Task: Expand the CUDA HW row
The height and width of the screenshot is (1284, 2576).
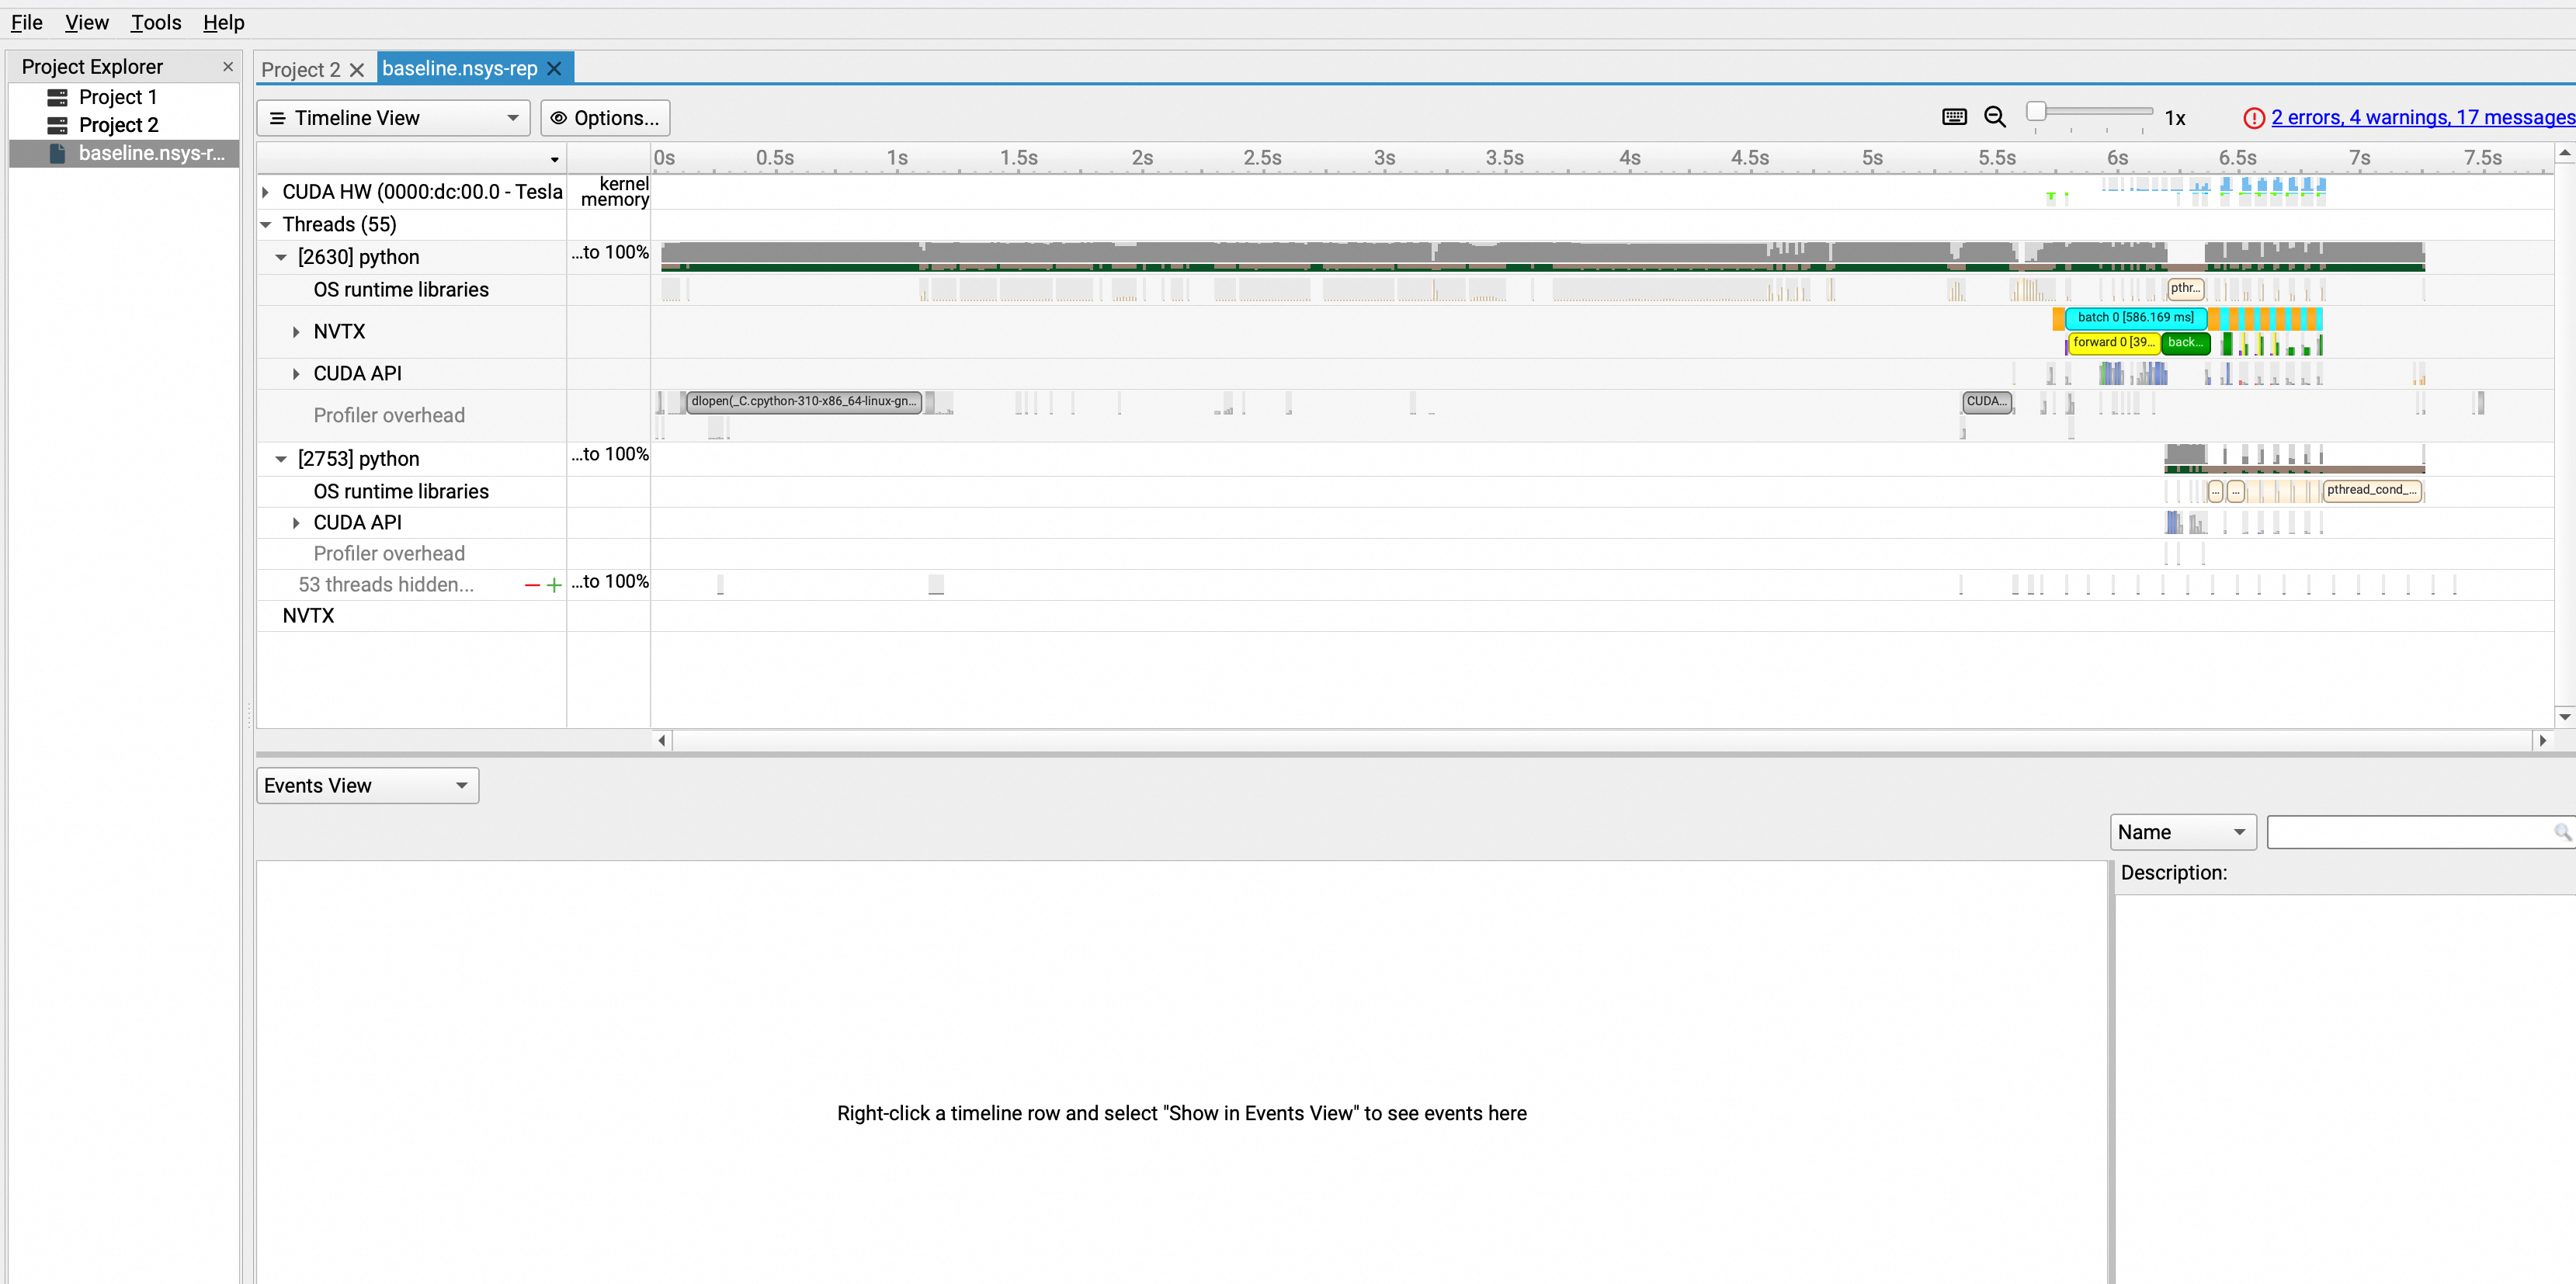Action: [266, 192]
